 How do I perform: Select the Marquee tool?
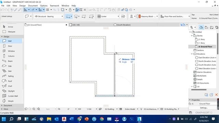pyautogui.click(x=11, y=32)
